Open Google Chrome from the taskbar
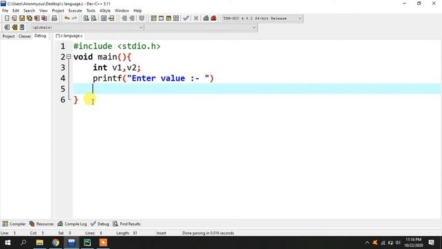Image resolution: width=442 pixels, height=249 pixels. [x=55, y=243]
